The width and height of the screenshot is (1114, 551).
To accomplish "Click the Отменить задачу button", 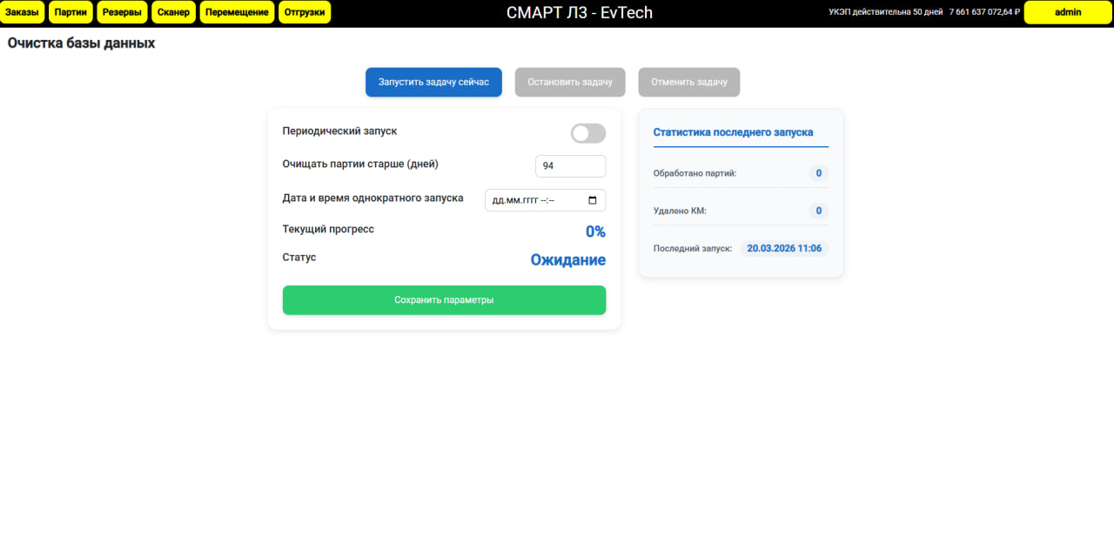I will point(688,82).
